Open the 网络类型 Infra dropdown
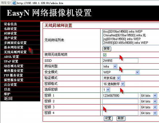This screenshot has width=159, height=123. coord(110,66)
